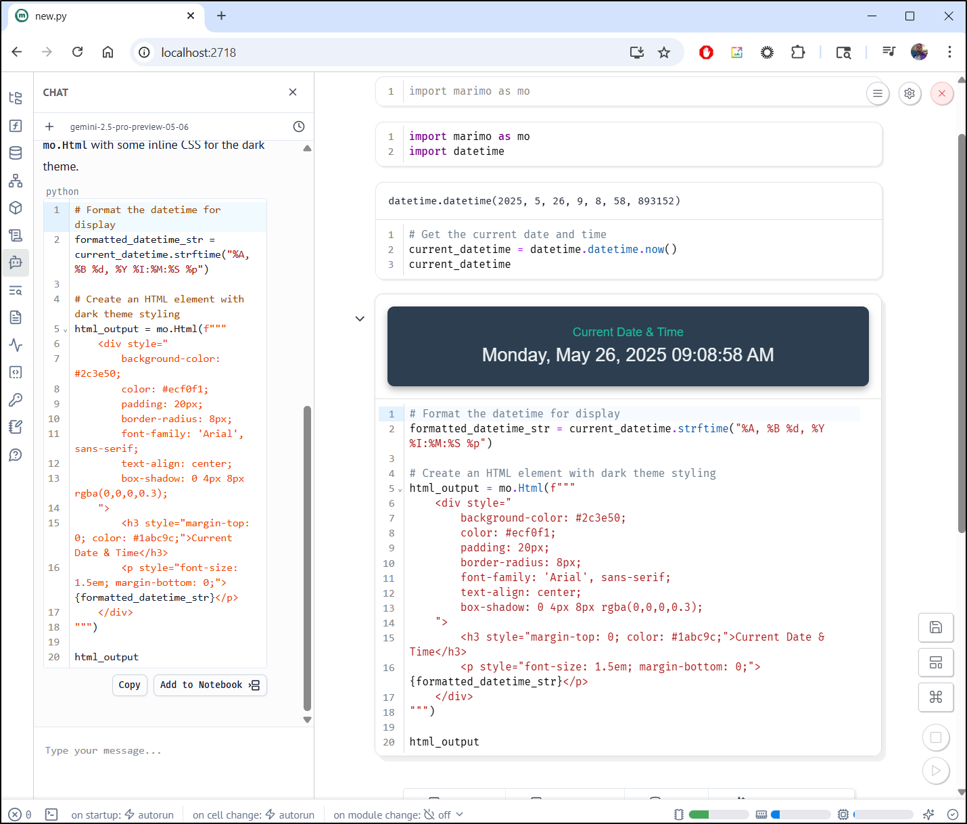Open the tracing activity pulse panel
This screenshot has width=967, height=824.
[16, 345]
